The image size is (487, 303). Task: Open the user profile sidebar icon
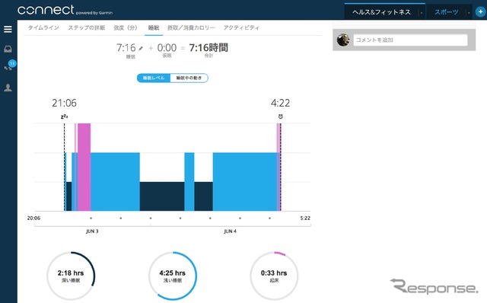(8, 88)
